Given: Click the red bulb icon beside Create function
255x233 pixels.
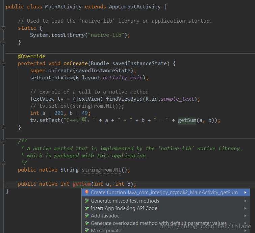Looking at the screenshot, I should point(87,192).
